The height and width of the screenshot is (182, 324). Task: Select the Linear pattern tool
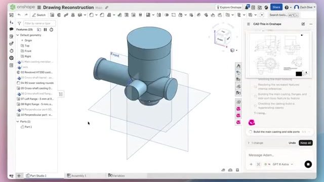point(148,15)
